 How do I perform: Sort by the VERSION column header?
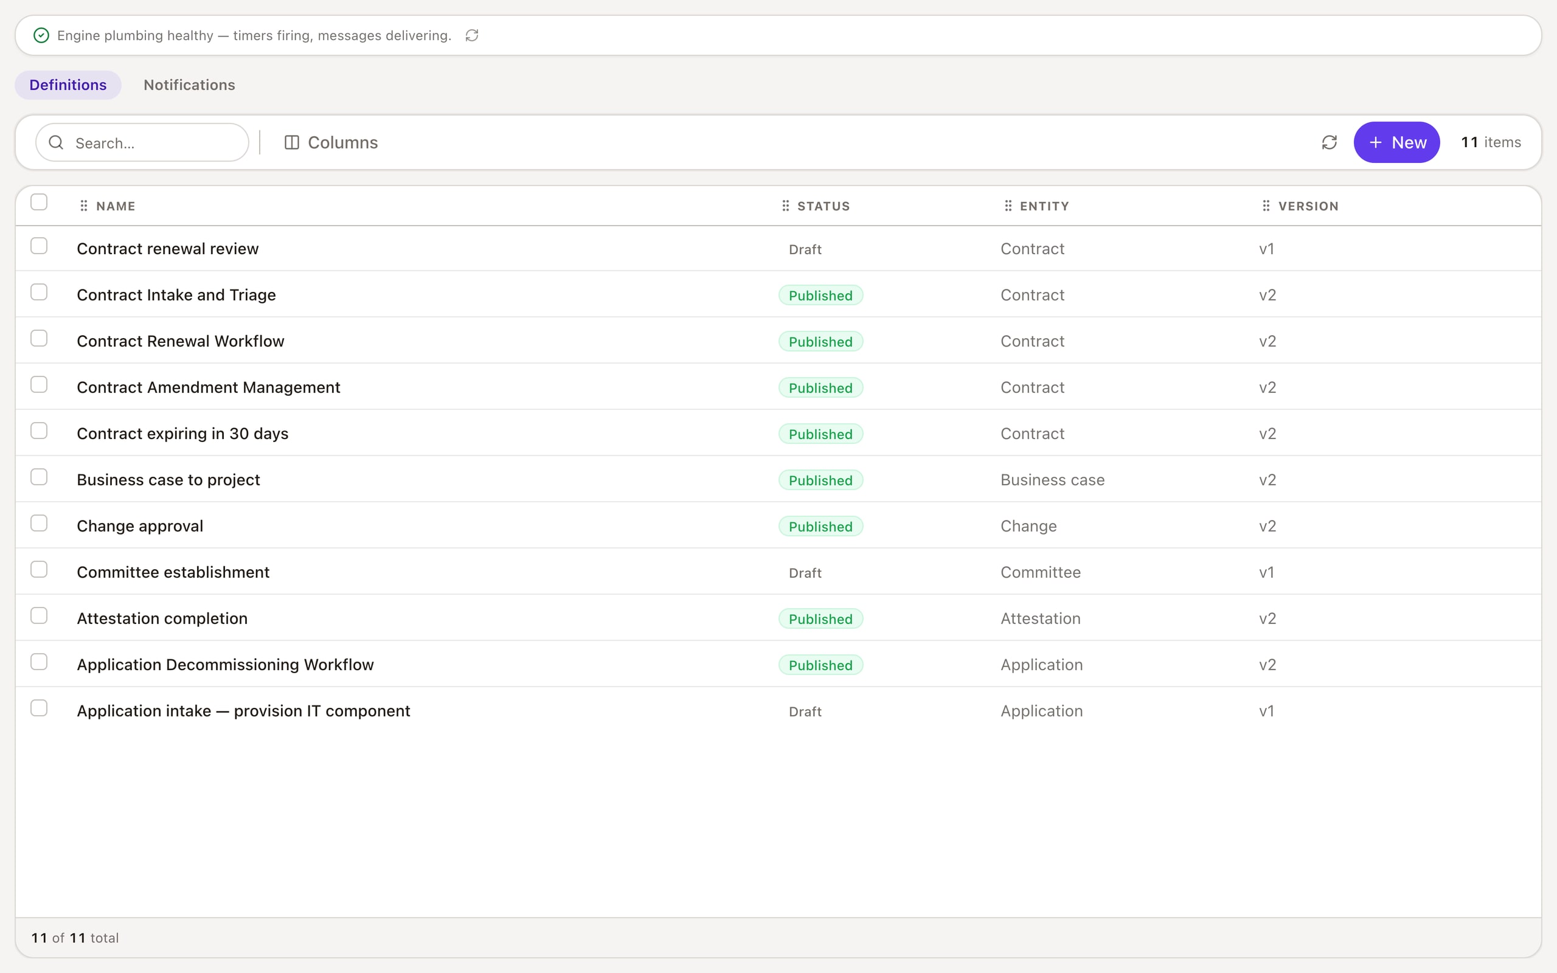[1308, 206]
